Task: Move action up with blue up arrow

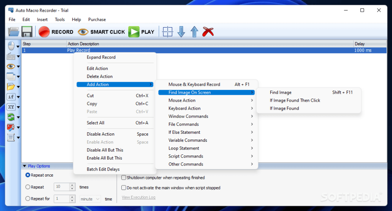Action: coord(194,32)
